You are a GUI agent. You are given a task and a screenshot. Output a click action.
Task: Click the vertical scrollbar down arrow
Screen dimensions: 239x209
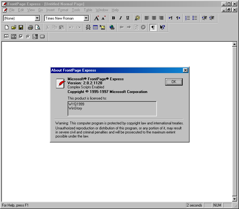point(234,199)
